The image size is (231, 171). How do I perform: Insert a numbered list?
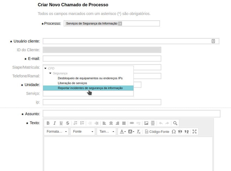pos(76,123)
